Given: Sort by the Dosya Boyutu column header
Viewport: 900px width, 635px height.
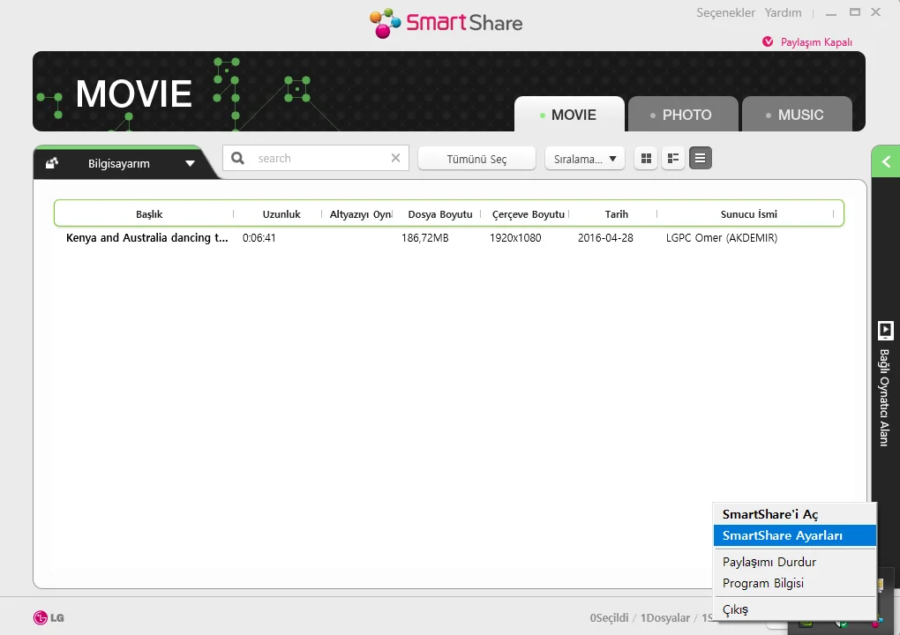Looking at the screenshot, I should click(440, 214).
